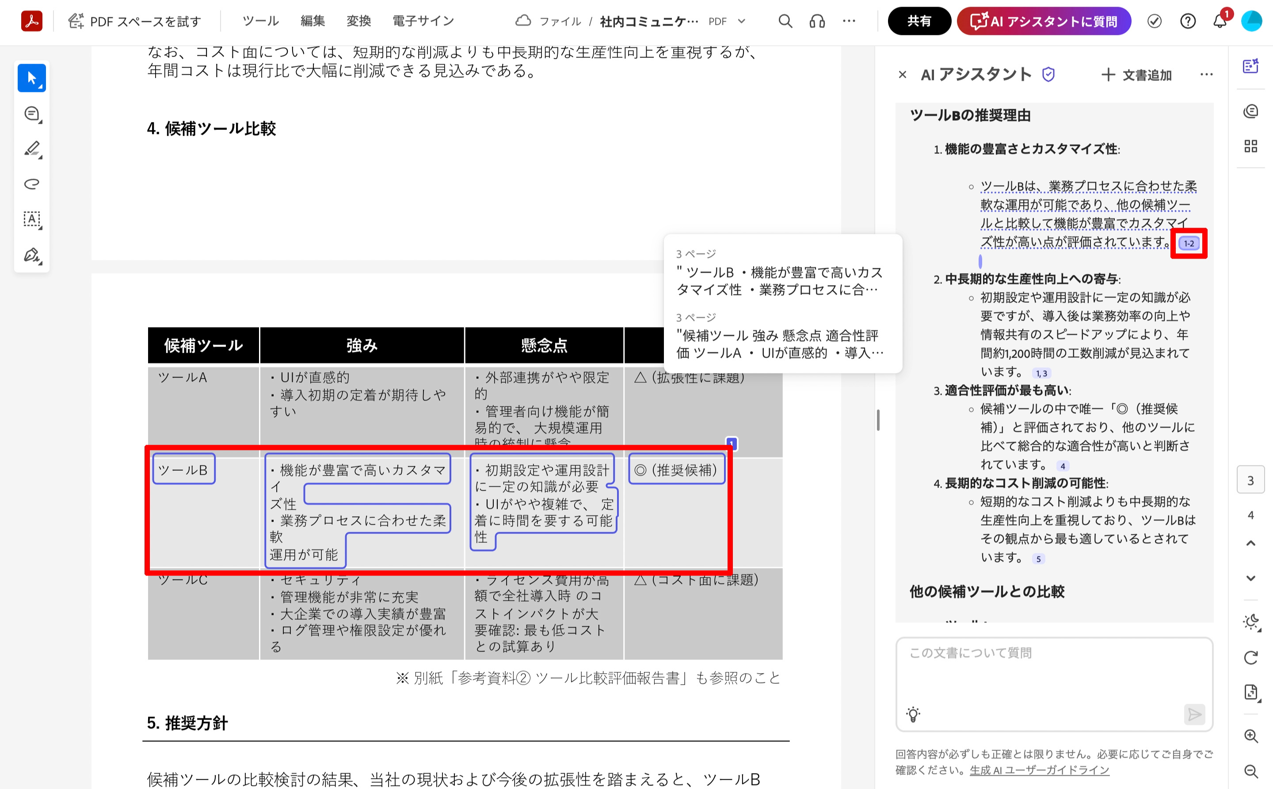This screenshot has height=789, width=1273.
Task: Open the 変換 menu
Action: pos(358,21)
